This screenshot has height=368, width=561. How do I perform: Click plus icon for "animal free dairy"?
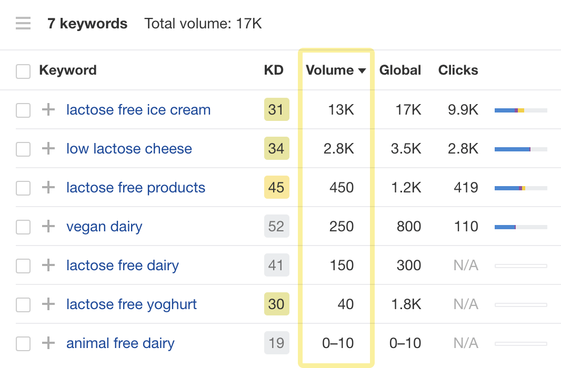[48, 343]
